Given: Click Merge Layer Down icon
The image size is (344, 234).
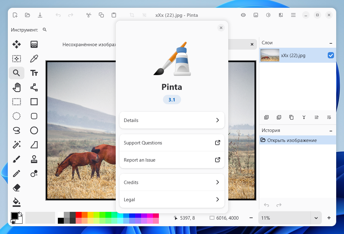Looking at the screenshot, I should 304,117.
